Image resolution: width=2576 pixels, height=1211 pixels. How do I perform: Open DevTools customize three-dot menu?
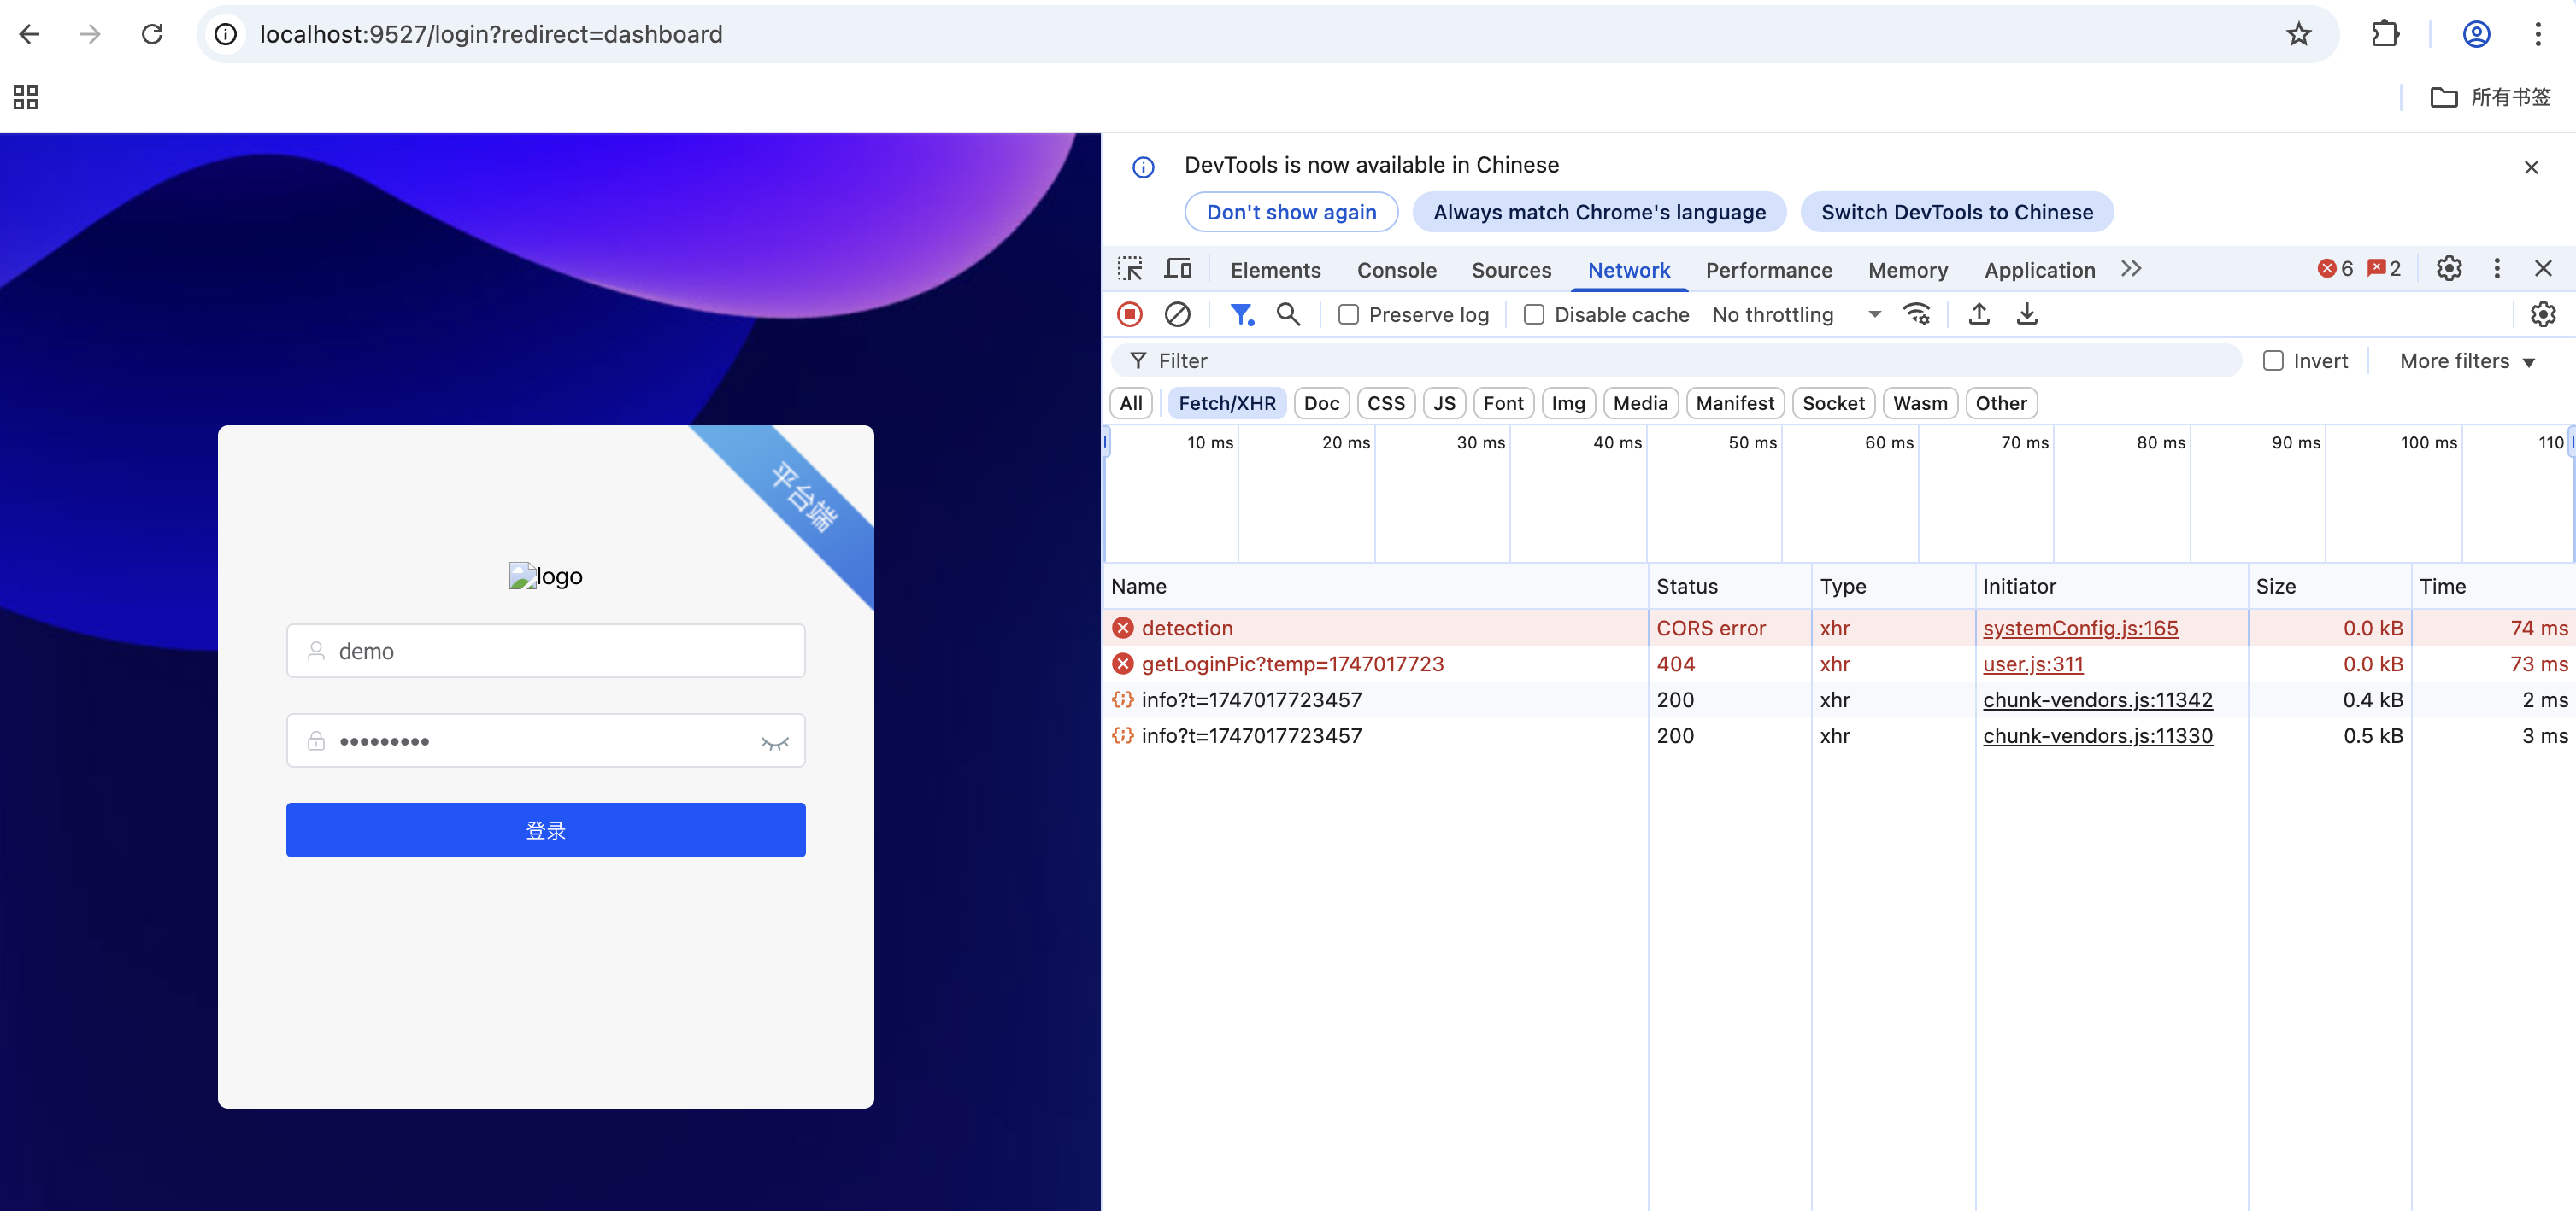tap(2497, 269)
